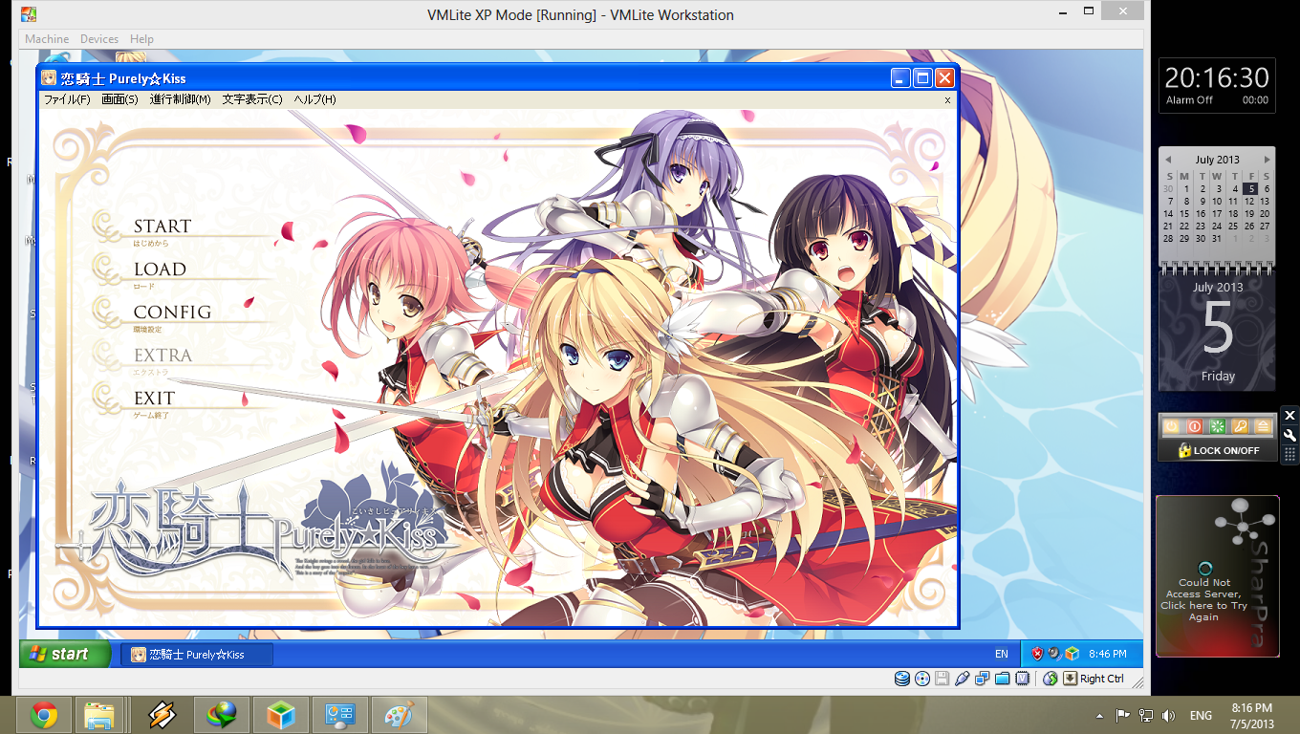Click the speaker volume tray icon in XP
The width and height of the screenshot is (1300, 734).
(1054, 655)
